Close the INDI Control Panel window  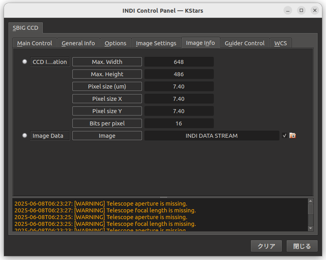(x=315, y=10)
